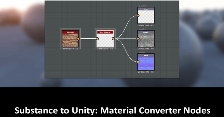Select the metallic output node
Viewport: 224px width, 117px height.
click(146, 39)
